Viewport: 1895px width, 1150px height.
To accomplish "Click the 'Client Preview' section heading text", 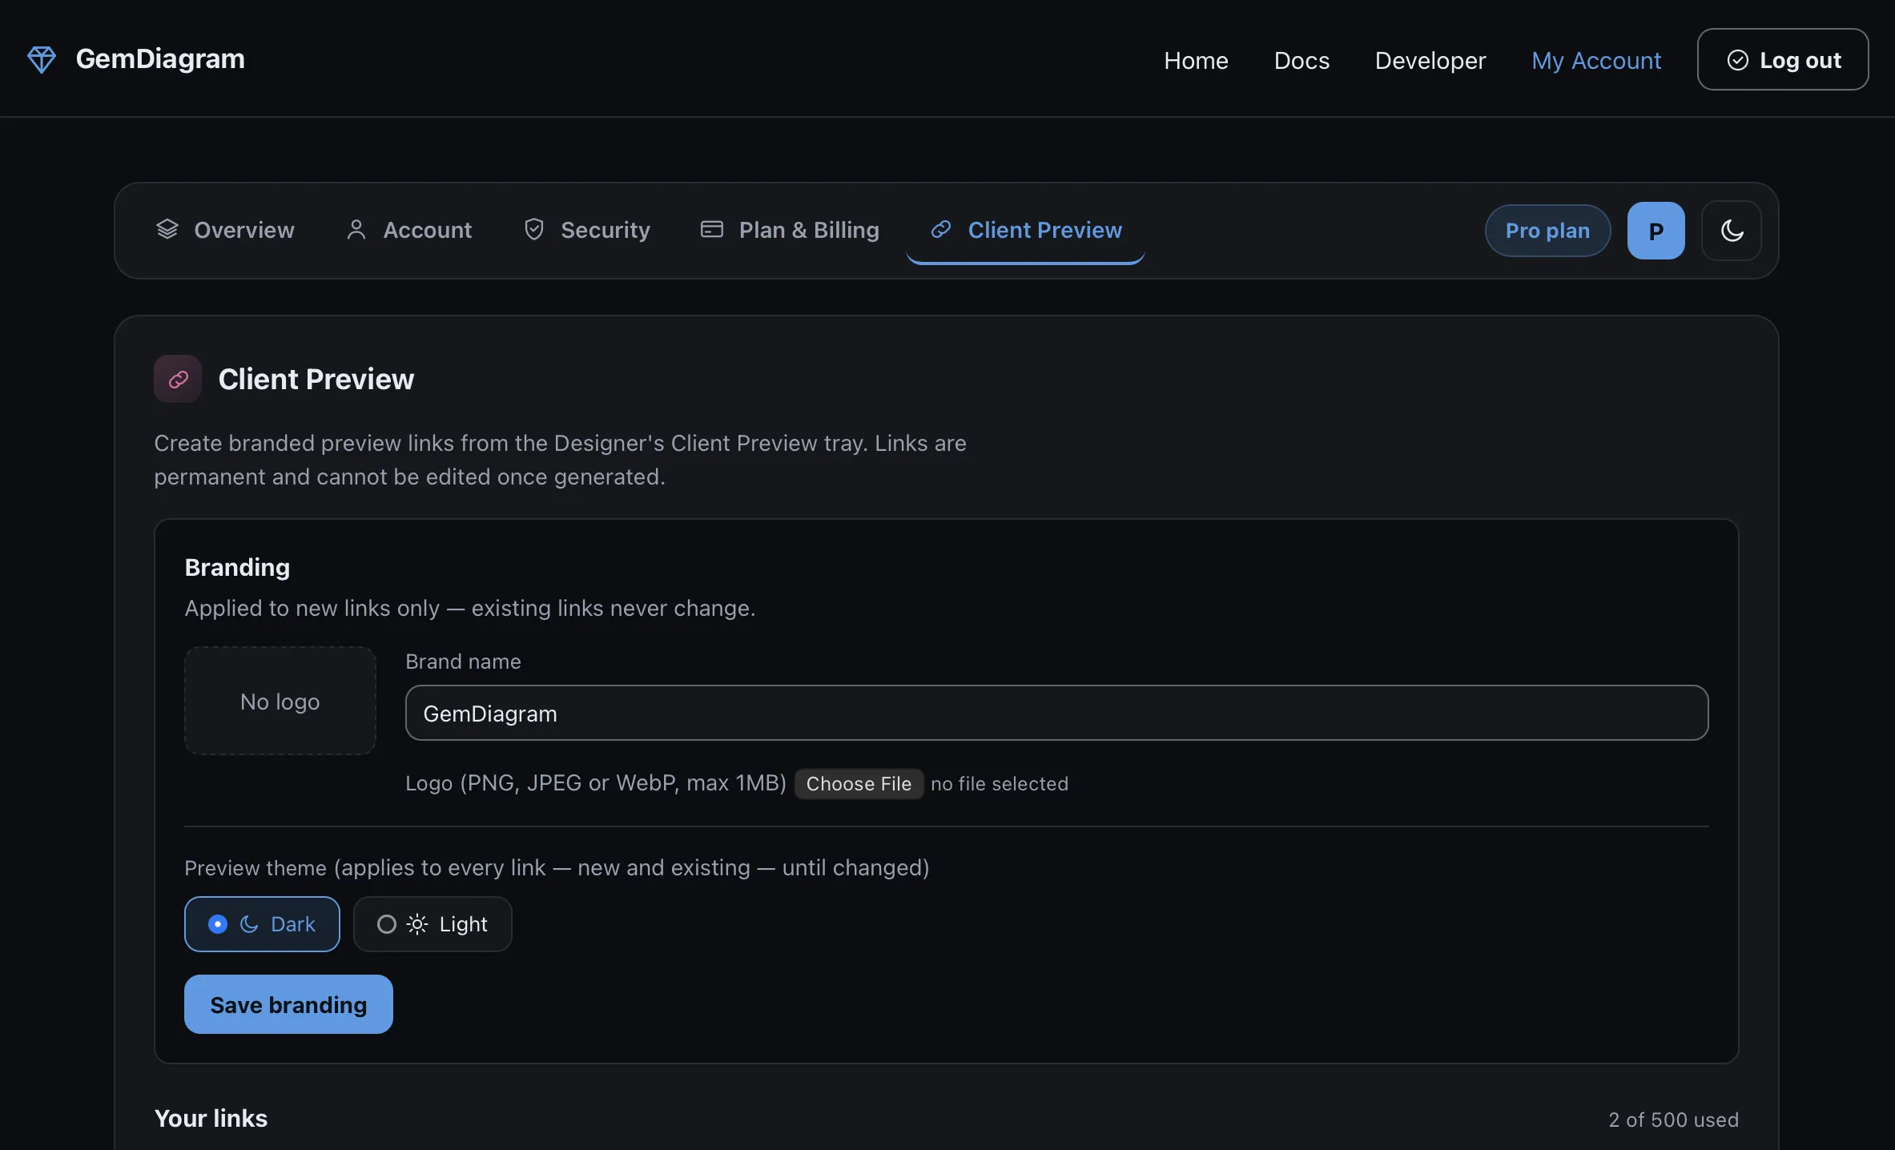I will (x=316, y=379).
